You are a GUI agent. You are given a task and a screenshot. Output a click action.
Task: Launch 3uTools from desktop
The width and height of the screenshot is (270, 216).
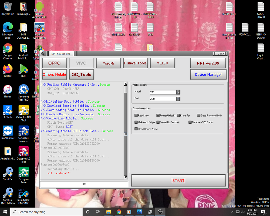[x=8, y=112]
